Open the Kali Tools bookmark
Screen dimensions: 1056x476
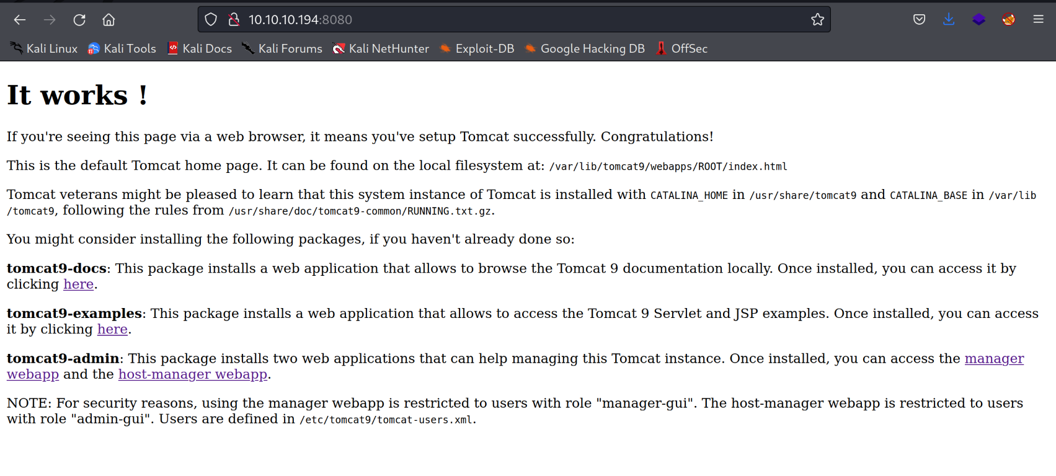coord(122,48)
